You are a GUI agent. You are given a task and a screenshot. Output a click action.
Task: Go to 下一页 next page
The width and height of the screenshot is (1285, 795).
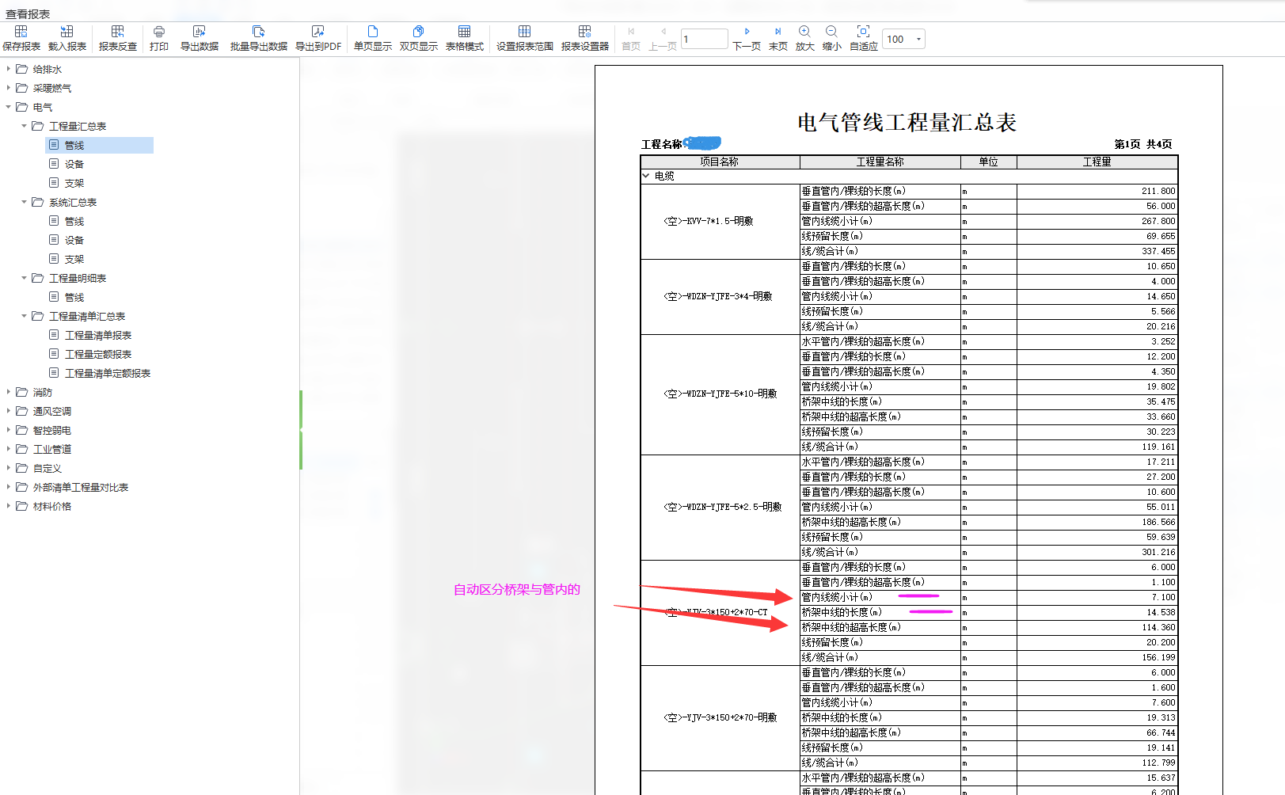[x=747, y=38]
